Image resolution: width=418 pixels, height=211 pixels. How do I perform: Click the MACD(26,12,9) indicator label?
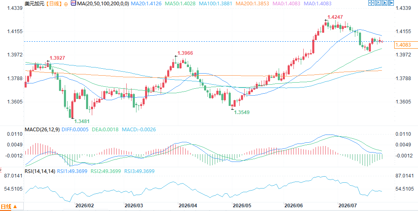pos(42,130)
